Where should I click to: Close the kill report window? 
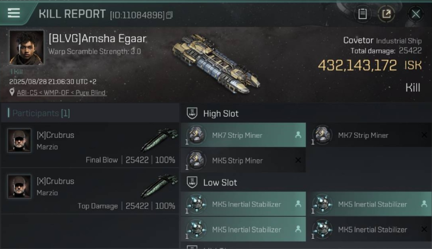coord(415,14)
